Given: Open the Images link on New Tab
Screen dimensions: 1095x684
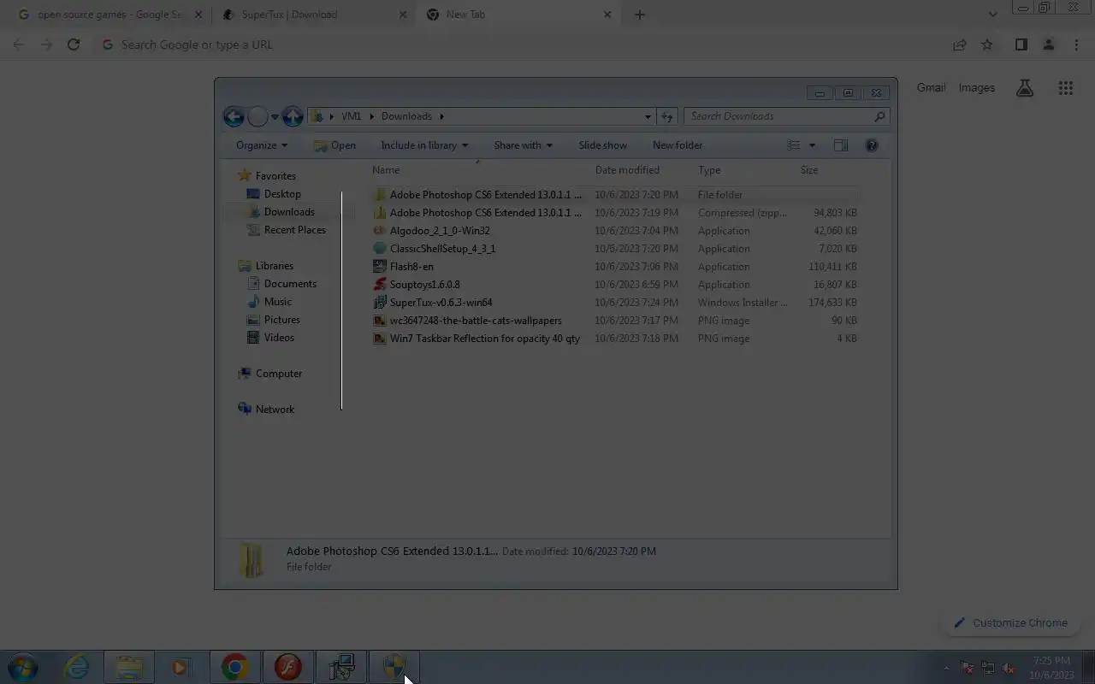Looking at the screenshot, I should [x=977, y=88].
